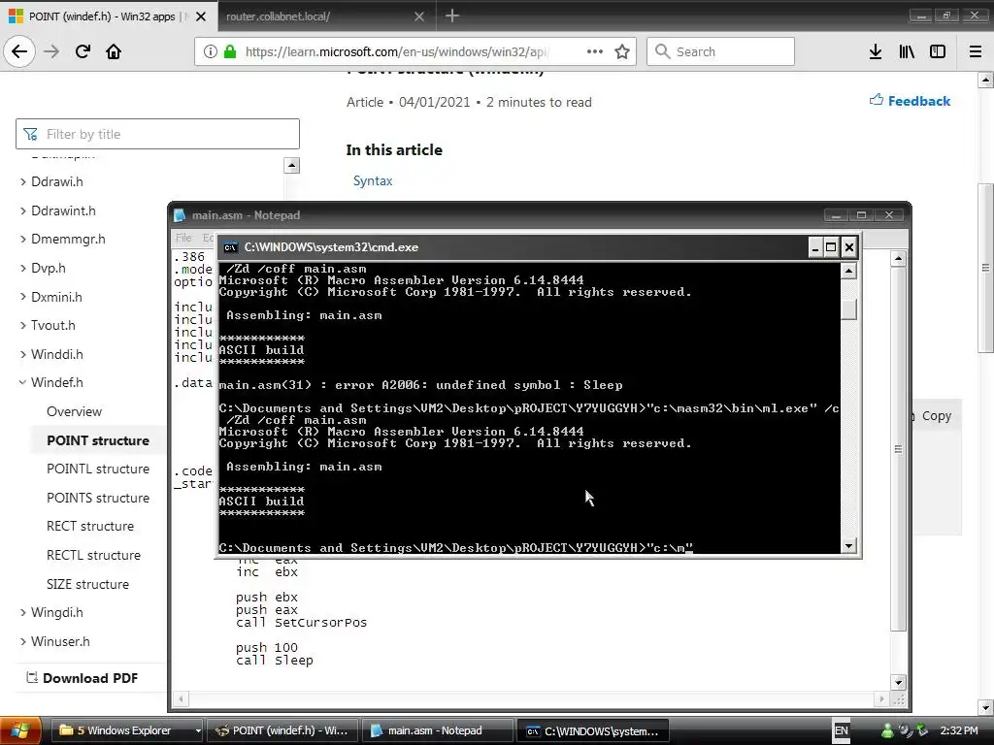
Task: Focus the browser Search box
Action: tap(721, 51)
